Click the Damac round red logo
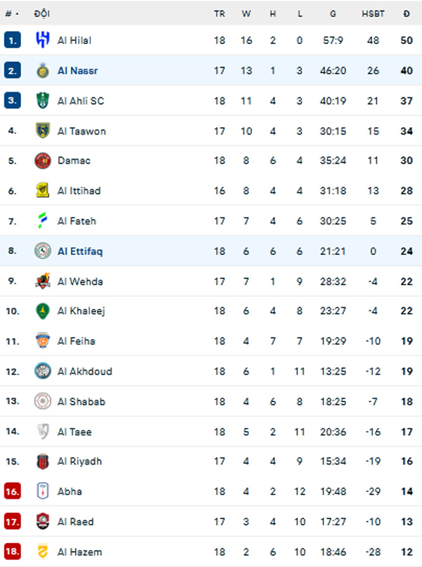This screenshot has height=567, width=422. point(43,161)
